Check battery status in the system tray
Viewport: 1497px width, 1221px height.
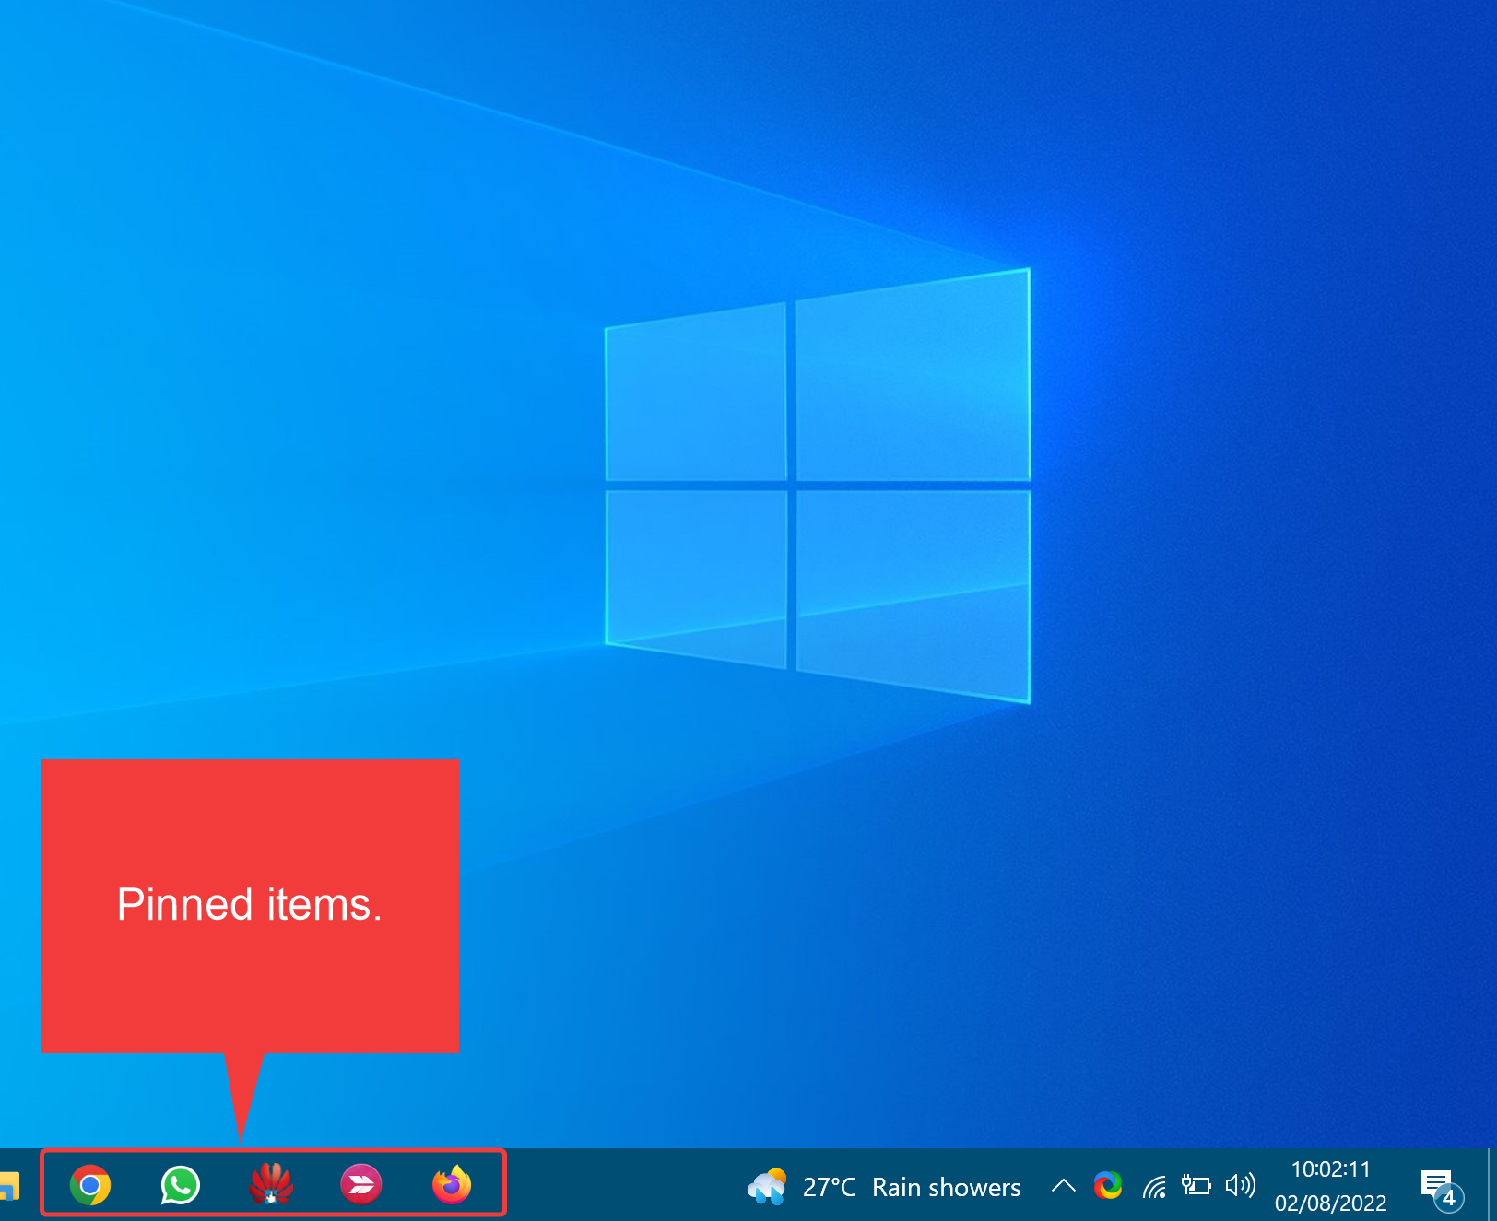coord(1196,1186)
